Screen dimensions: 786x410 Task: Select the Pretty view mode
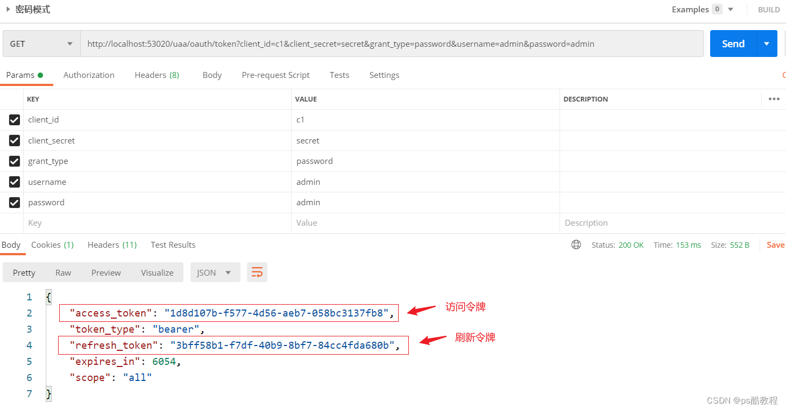coord(24,272)
